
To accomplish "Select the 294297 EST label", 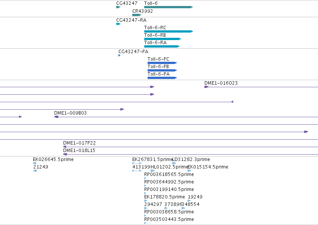I will (x=153, y=205).
